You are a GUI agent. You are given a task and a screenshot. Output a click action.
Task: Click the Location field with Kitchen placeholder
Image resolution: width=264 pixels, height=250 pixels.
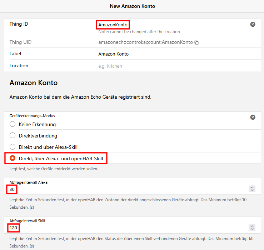coord(177,66)
